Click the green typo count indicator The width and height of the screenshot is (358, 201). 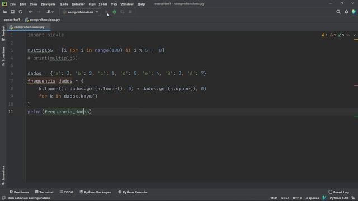click(341, 35)
